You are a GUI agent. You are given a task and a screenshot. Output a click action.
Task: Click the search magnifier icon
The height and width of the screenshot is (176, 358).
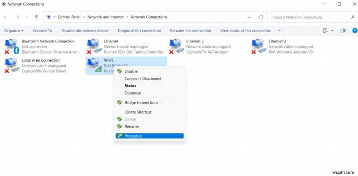(352, 17)
